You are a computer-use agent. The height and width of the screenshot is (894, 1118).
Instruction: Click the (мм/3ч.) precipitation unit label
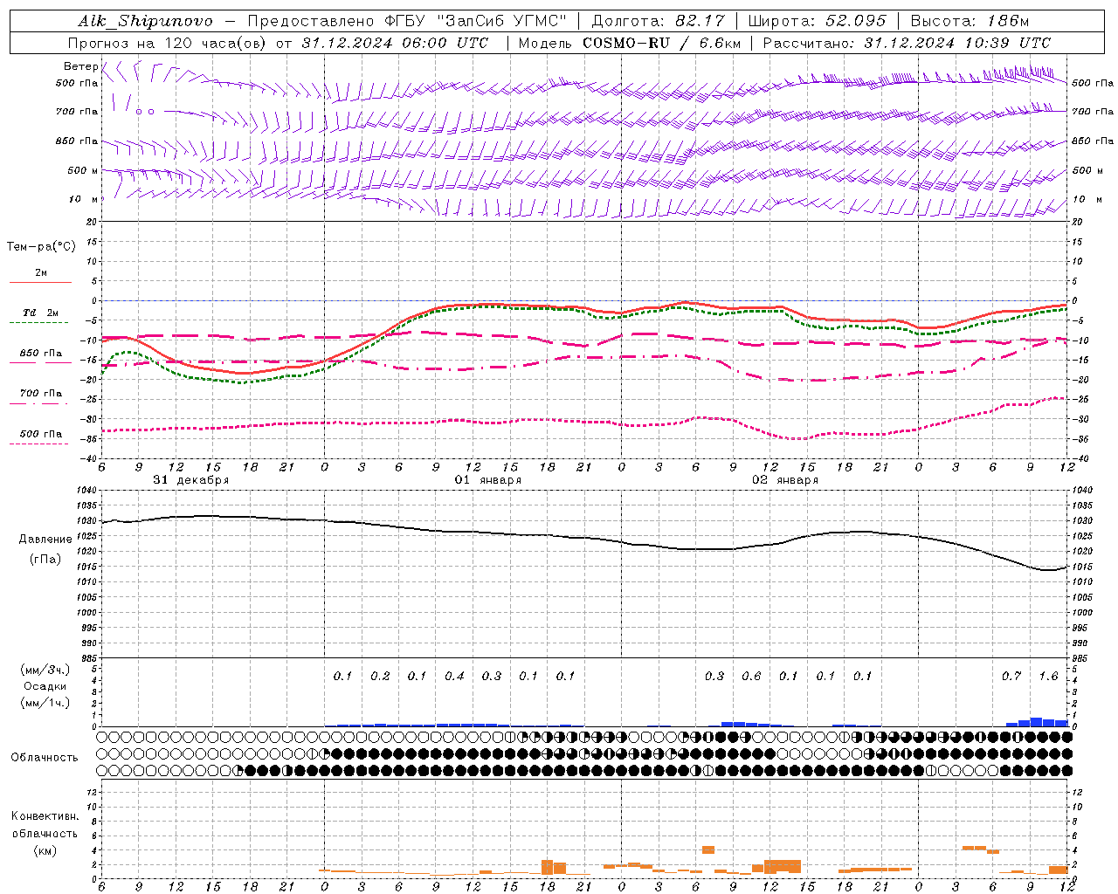click(x=45, y=670)
